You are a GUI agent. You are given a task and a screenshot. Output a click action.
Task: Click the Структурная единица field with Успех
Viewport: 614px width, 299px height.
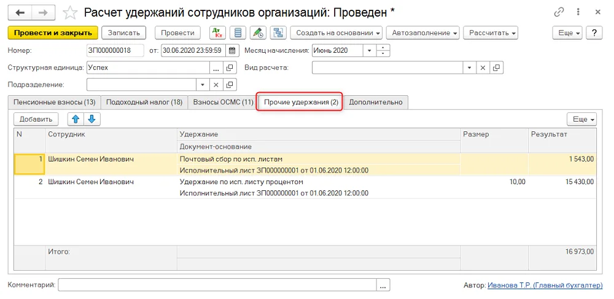[148, 68]
